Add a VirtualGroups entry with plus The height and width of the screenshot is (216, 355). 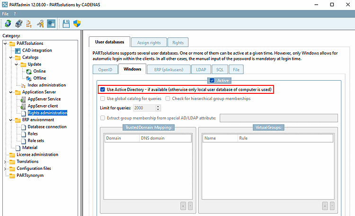coord(325,206)
